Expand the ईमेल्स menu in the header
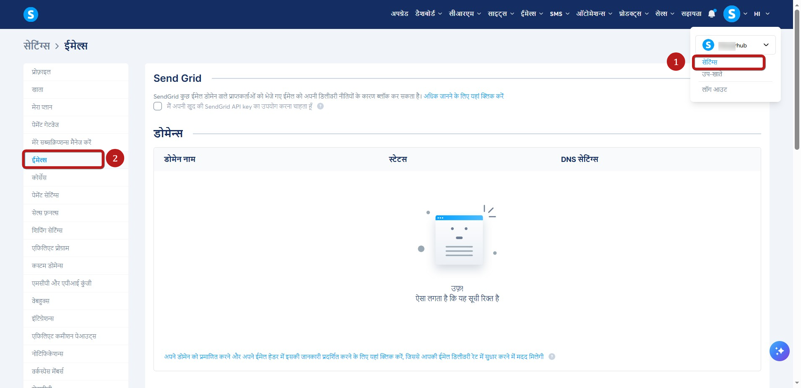This screenshot has height=388, width=801. click(532, 13)
